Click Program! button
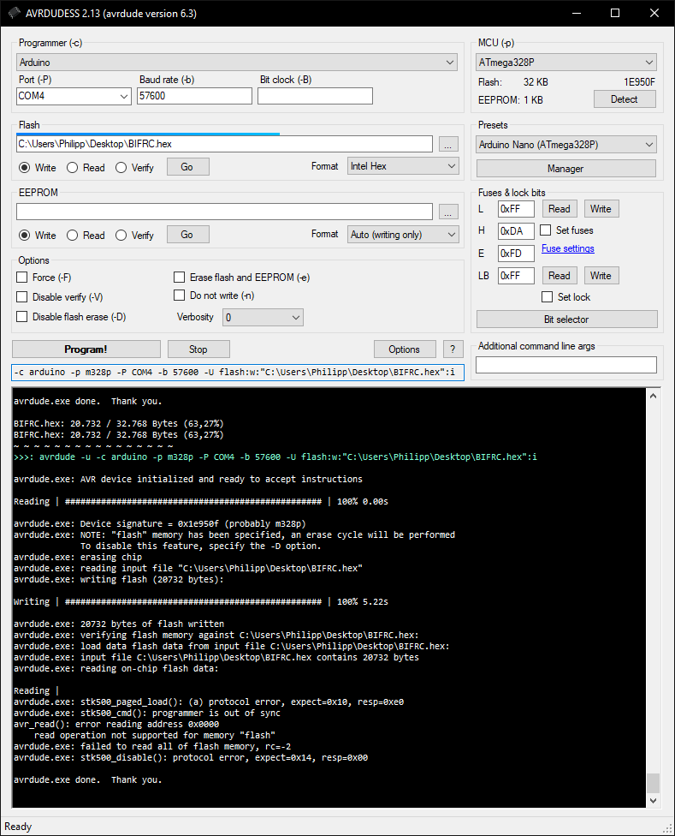Viewport: 675px width, 836px height. [86, 349]
